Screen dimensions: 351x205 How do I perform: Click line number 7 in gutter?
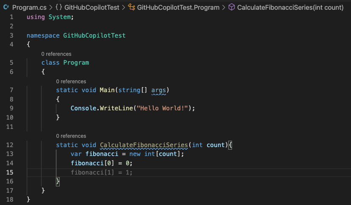(x=11, y=90)
